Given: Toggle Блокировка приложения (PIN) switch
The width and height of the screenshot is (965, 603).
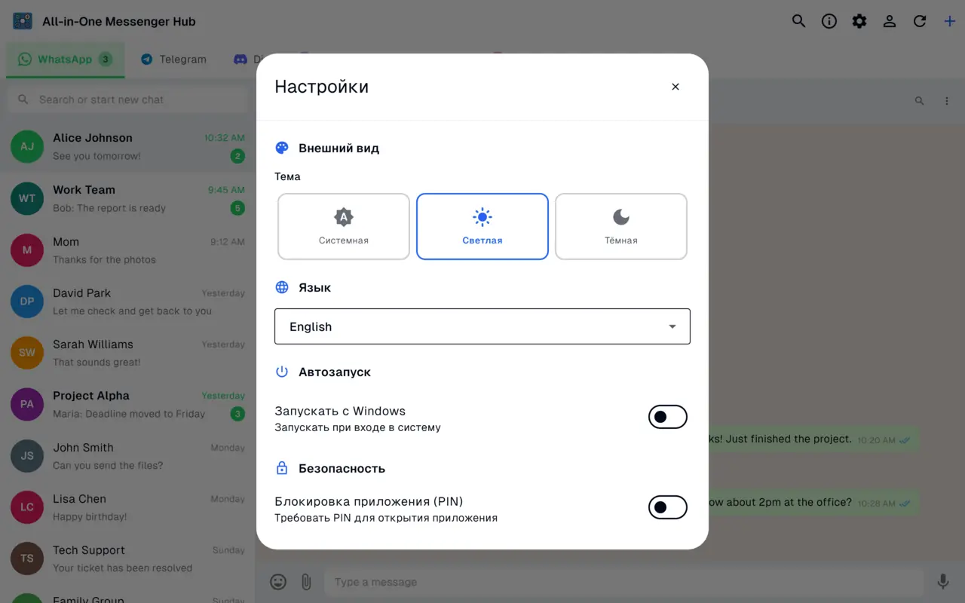Looking at the screenshot, I should point(668,507).
